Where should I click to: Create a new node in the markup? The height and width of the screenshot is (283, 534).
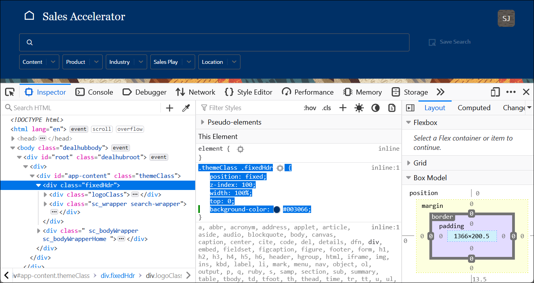169,107
